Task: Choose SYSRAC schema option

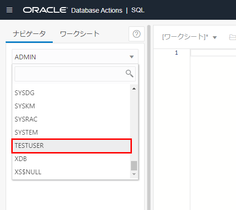Action: coord(71,119)
